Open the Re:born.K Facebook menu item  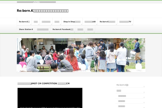tap(63, 29)
